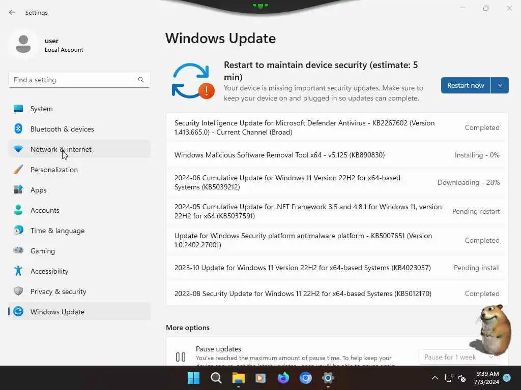Click Malicious Software Removal Tool KB890830 row
521x390 pixels.
[337, 155]
